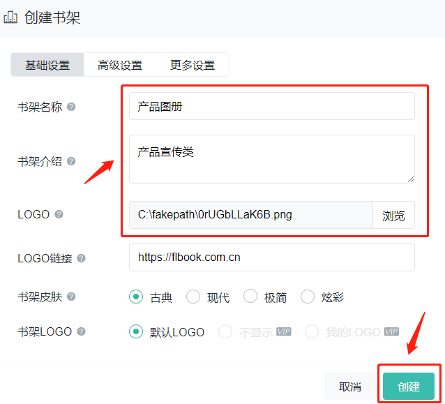Click 书架名称 label text
The image size is (445, 404).
(x=40, y=107)
